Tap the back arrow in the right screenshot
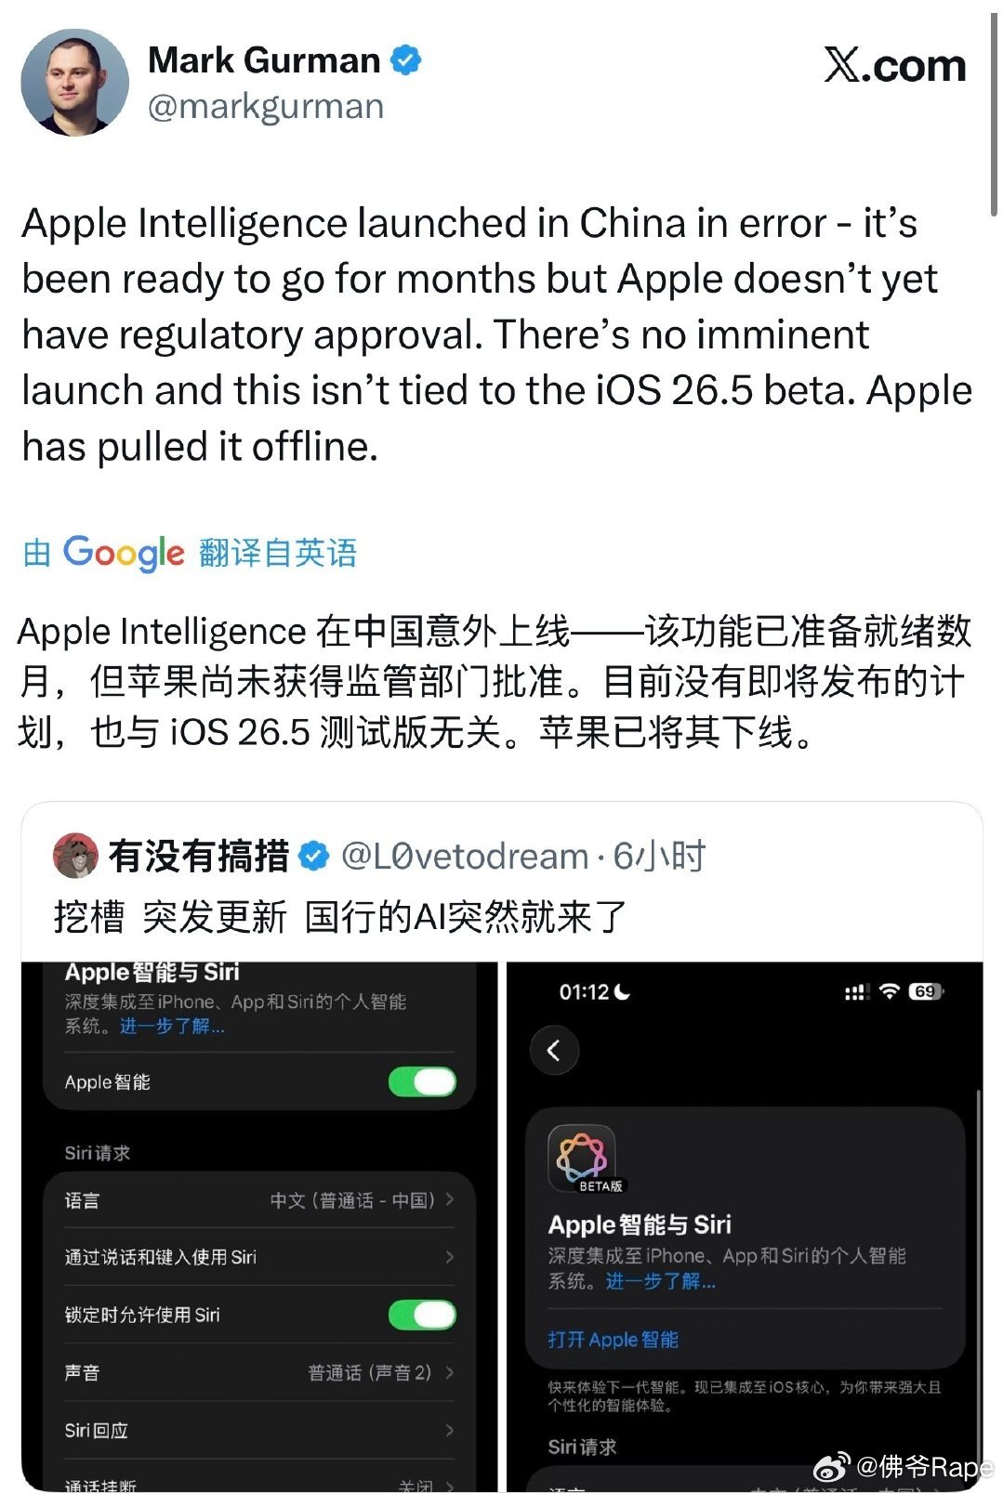This screenshot has width=1003, height=1493. tap(554, 1051)
